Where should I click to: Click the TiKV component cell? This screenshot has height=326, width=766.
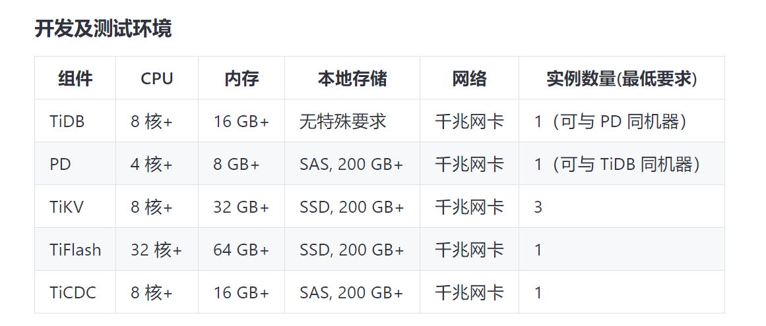click(67, 207)
